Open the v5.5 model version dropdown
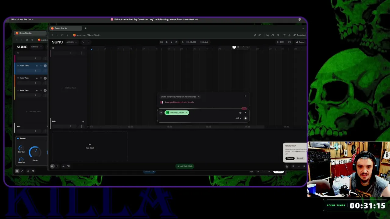Screen dimensions: 390x219 pos(238,118)
